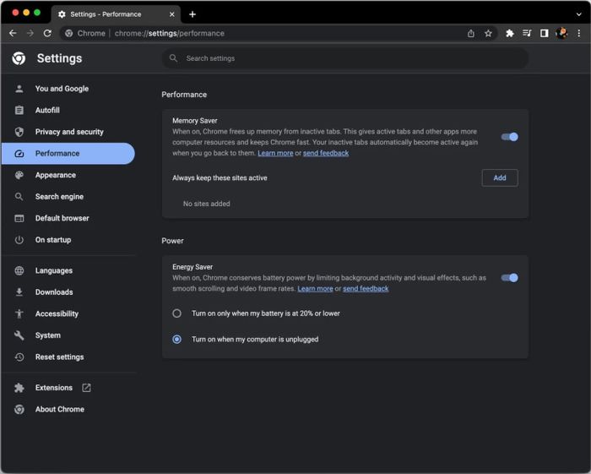Reload the page with the refresh icon
This screenshot has width=591, height=474.
tap(47, 33)
